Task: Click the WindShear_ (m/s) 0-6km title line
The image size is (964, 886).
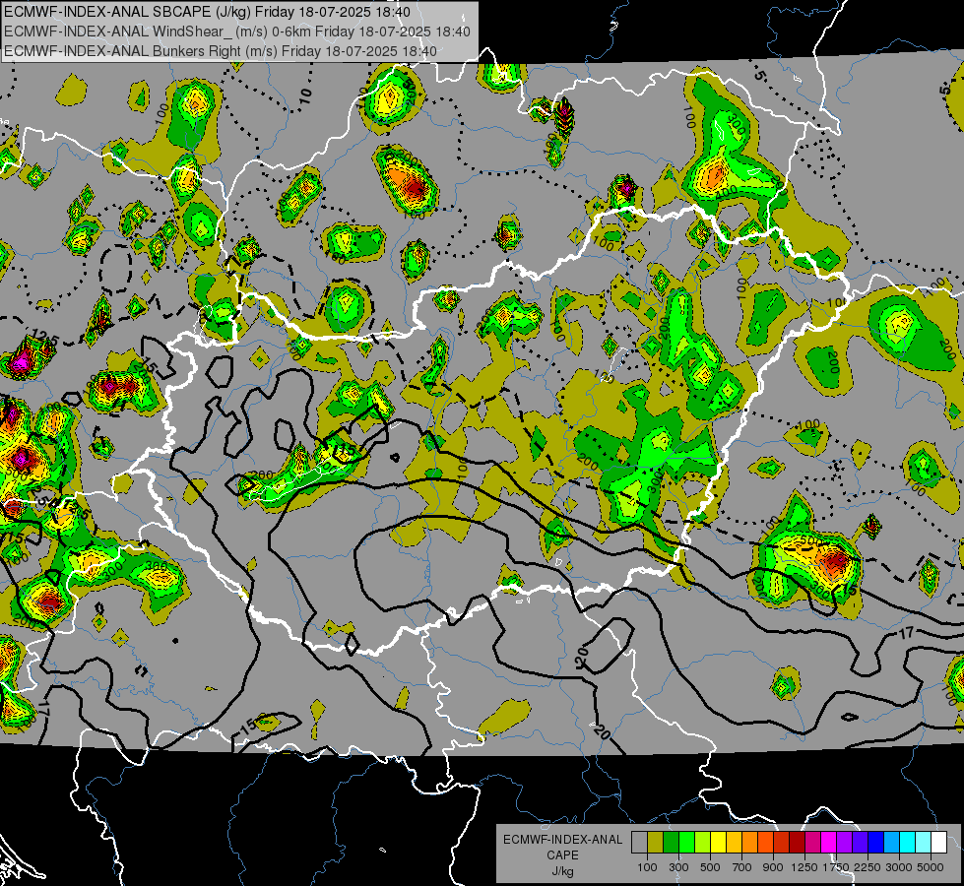Action: click(x=237, y=32)
